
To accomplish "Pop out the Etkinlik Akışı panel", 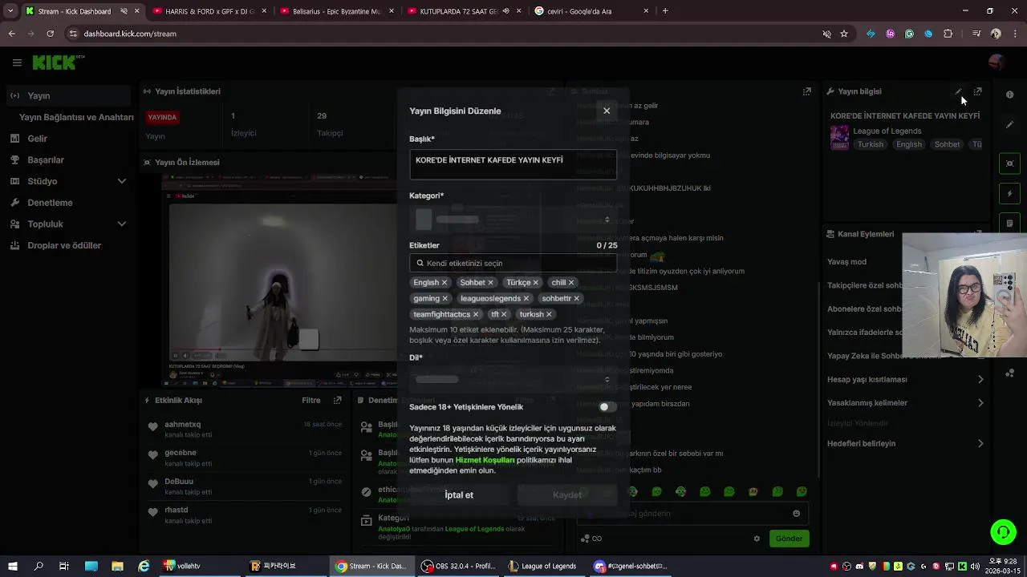I will pyautogui.click(x=338, y=400).
